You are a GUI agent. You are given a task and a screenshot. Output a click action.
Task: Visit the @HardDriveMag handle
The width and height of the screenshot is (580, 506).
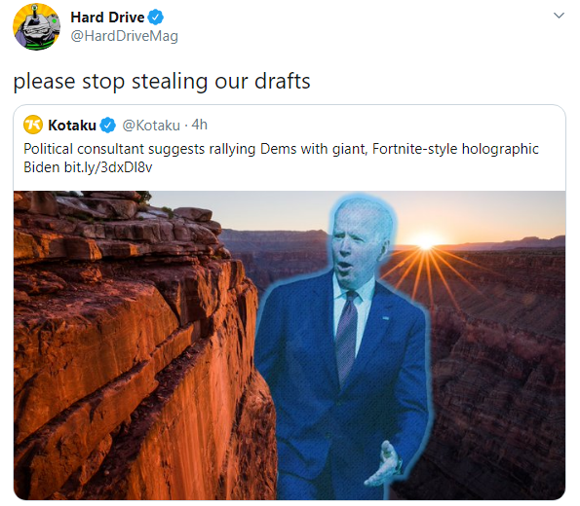125,36
